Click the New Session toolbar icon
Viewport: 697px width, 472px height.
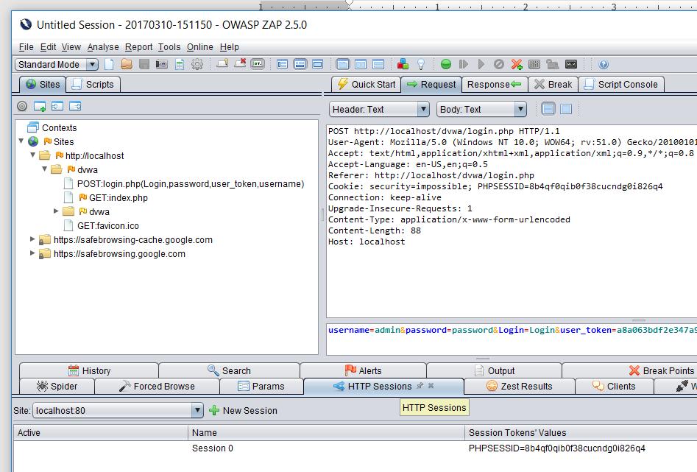click(109, 65)
